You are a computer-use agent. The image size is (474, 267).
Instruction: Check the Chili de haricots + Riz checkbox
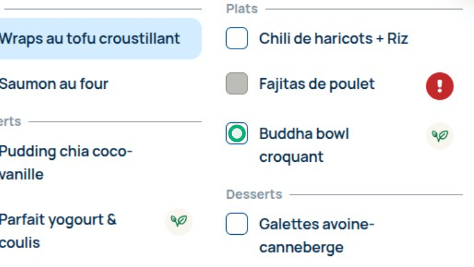pos(237,39)
